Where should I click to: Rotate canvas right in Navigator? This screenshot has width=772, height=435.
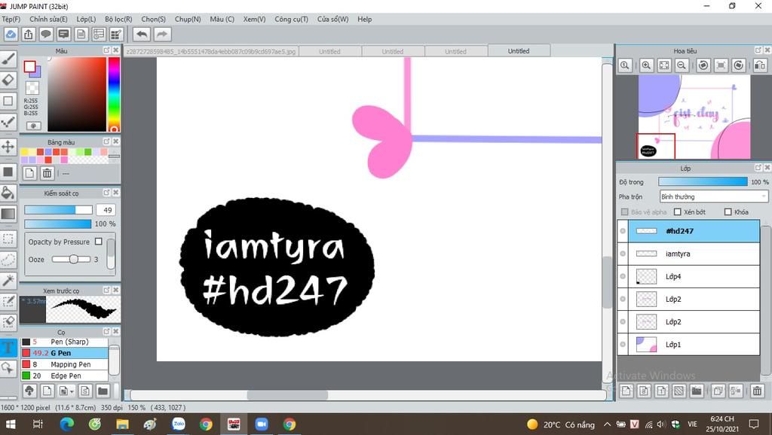pyautogui.click(x=739, y=65)
